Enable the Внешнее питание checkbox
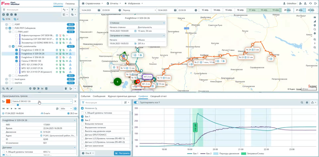The height and width of the screenshot is (157, 319). tap(82, 124)
